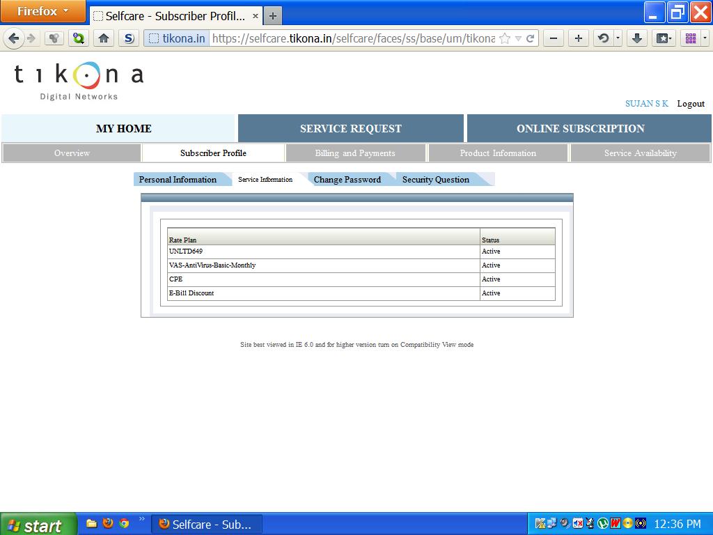Click the site identity tikona.in badge
Image resolution: width=713 pixels, height=535 pixels.
pos(178,38)
